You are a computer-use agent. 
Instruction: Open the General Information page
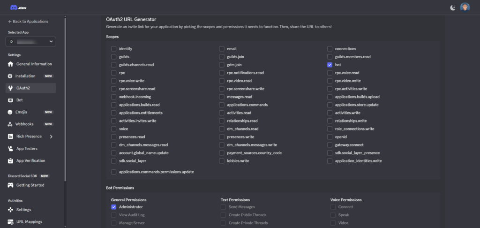click(x=34, y=64)
